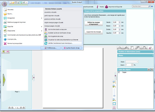
Task: Expand the Enregistrer submenu arrow
Action: pos(42,18)
